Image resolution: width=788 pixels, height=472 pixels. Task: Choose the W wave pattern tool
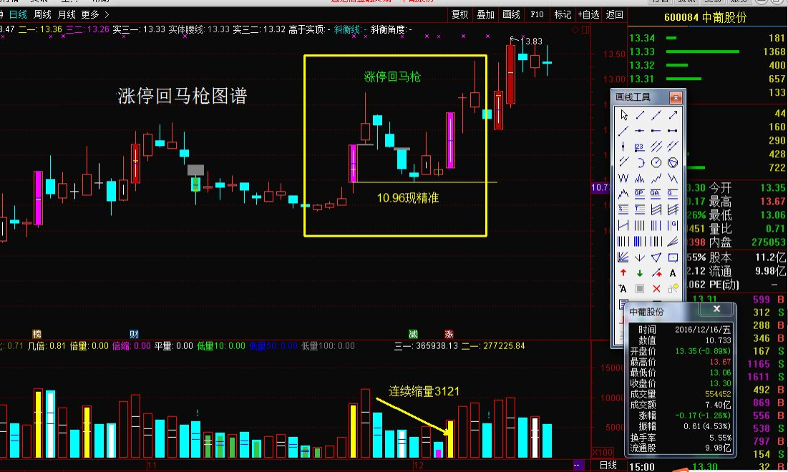pos(623,178)
